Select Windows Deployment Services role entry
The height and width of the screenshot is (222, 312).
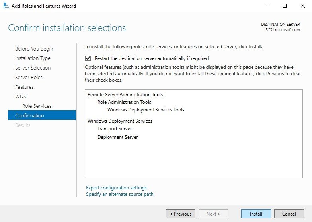coord(120,121)
